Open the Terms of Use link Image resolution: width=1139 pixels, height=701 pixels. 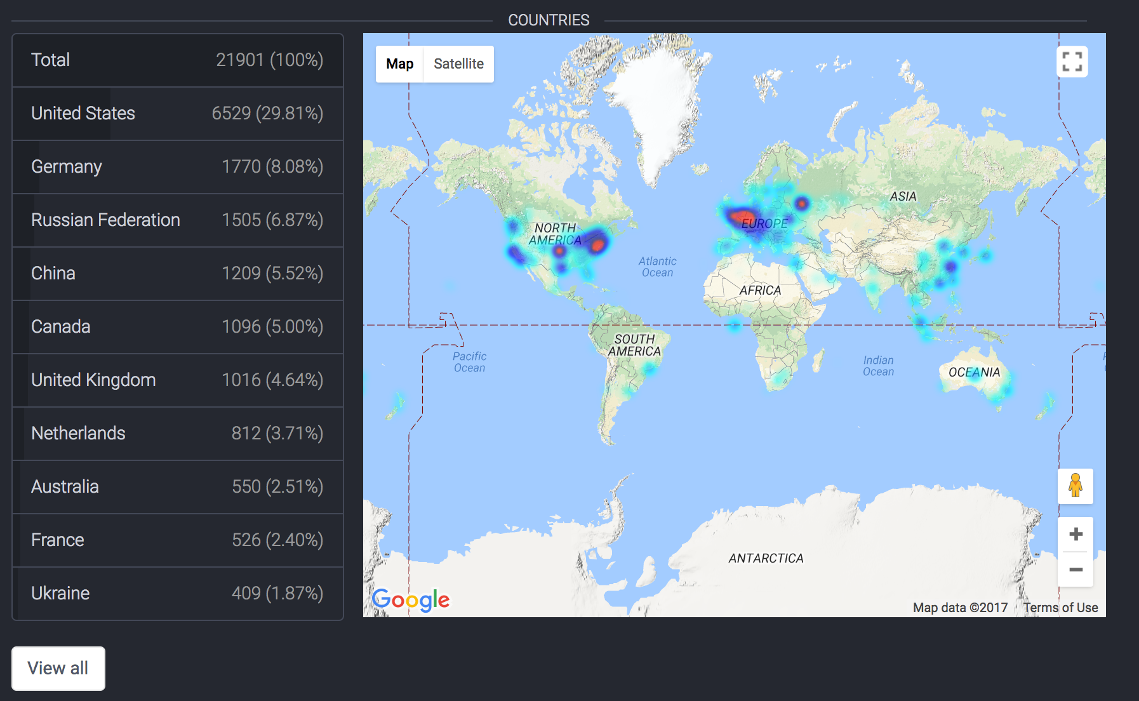(x=1060, y=608)
